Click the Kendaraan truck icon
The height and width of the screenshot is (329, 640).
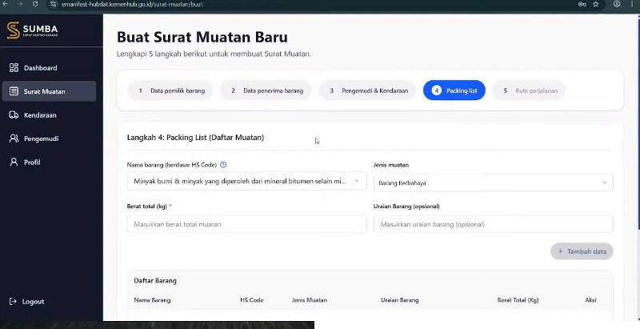(14, 115)
